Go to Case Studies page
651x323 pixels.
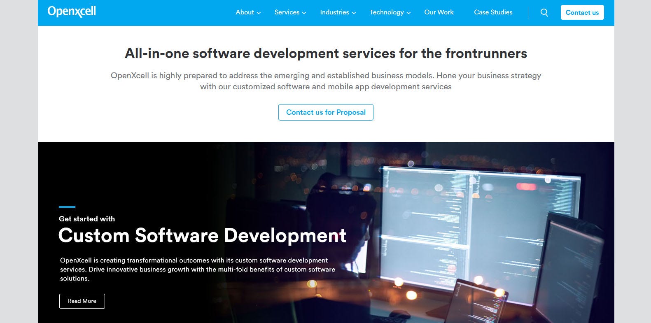click(493, 12)
